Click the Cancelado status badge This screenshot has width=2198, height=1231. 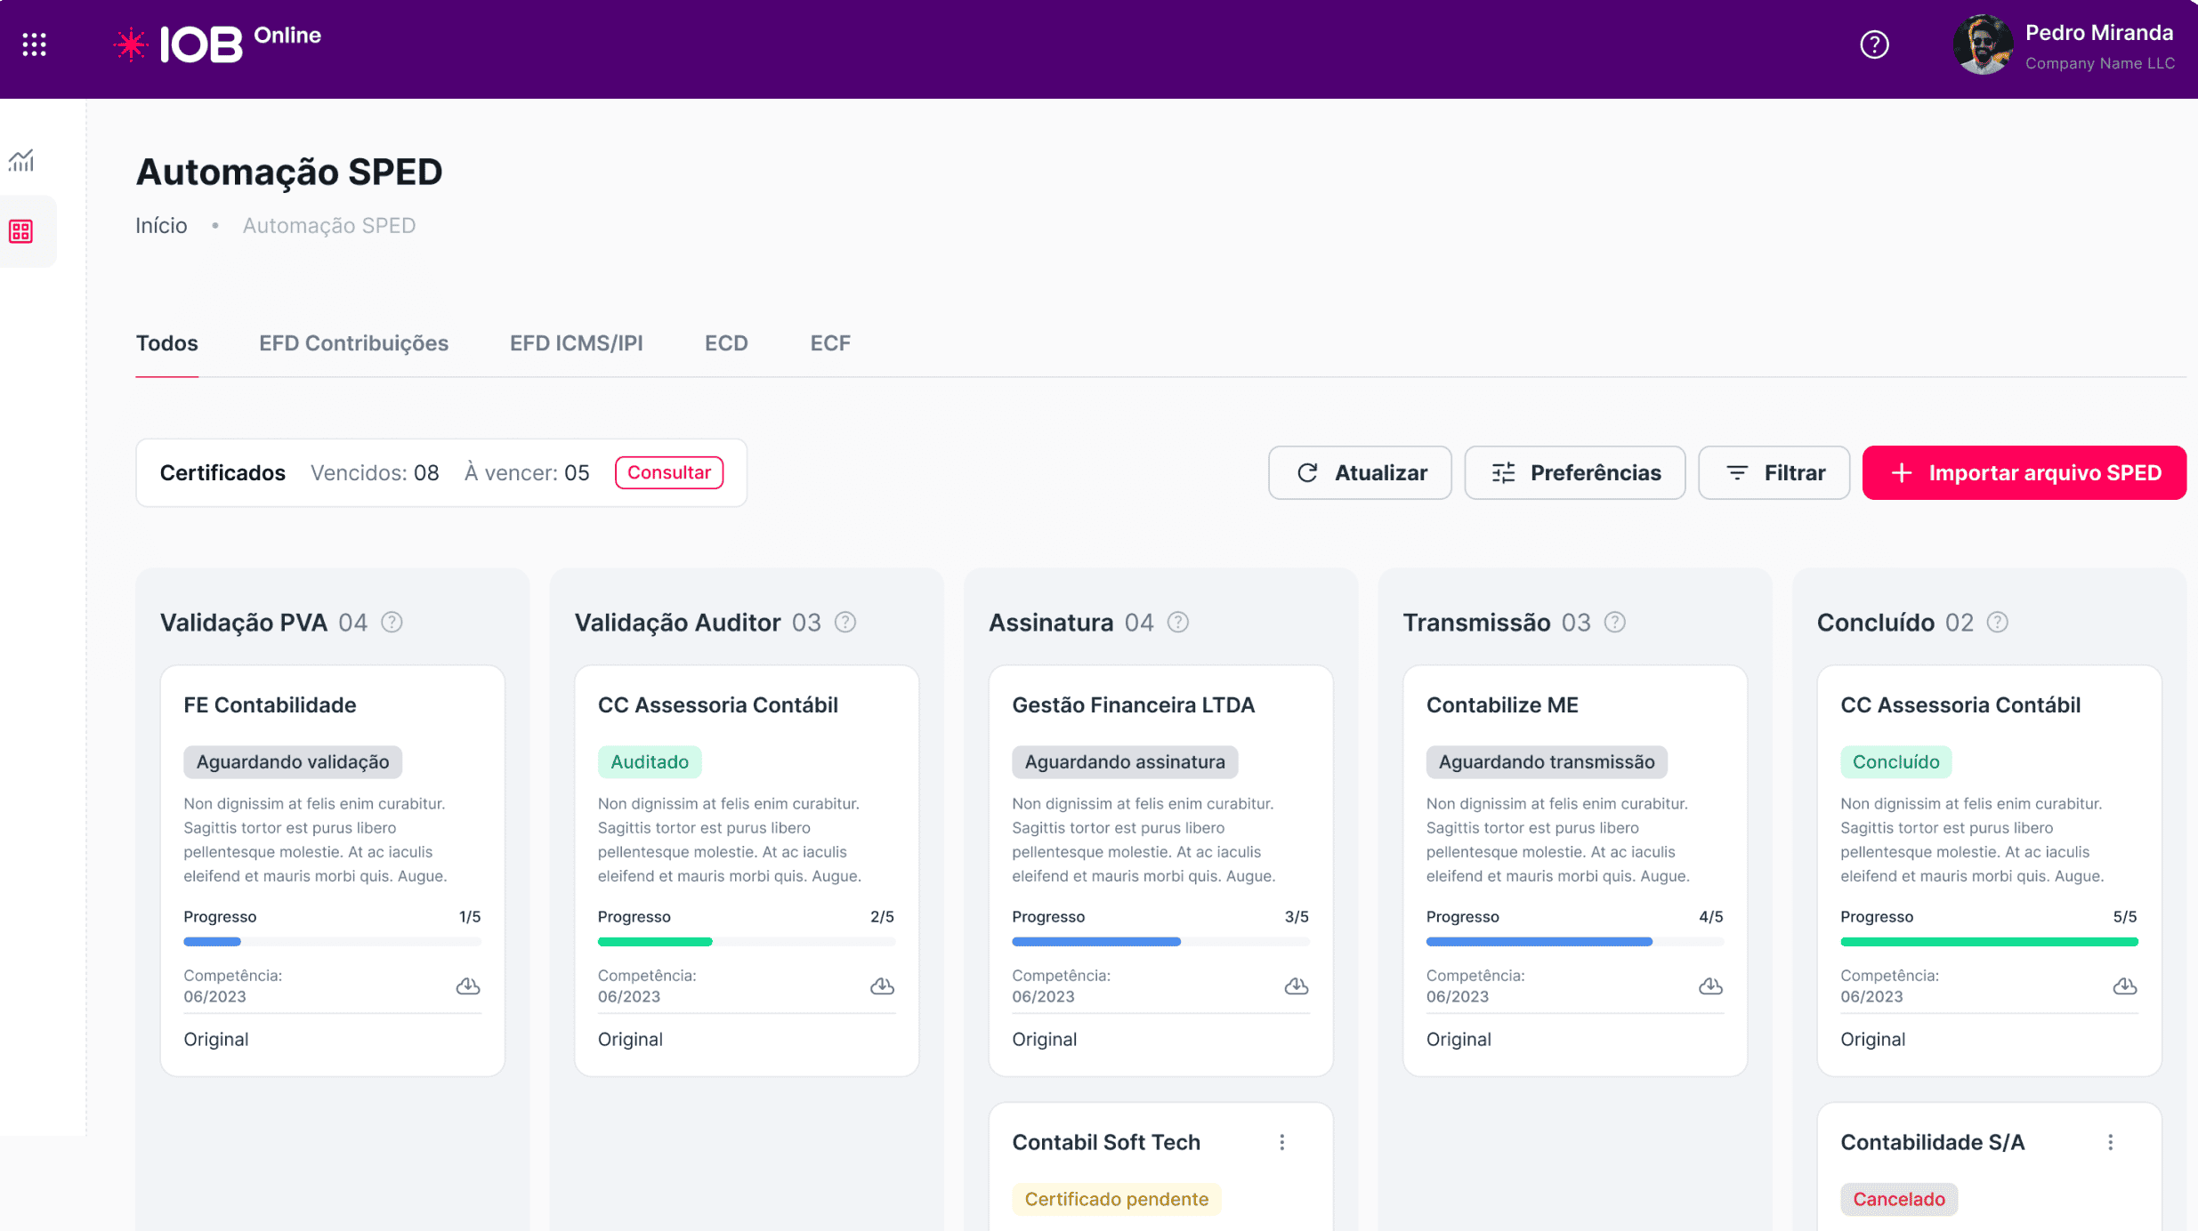[x=1898, y=1200]
